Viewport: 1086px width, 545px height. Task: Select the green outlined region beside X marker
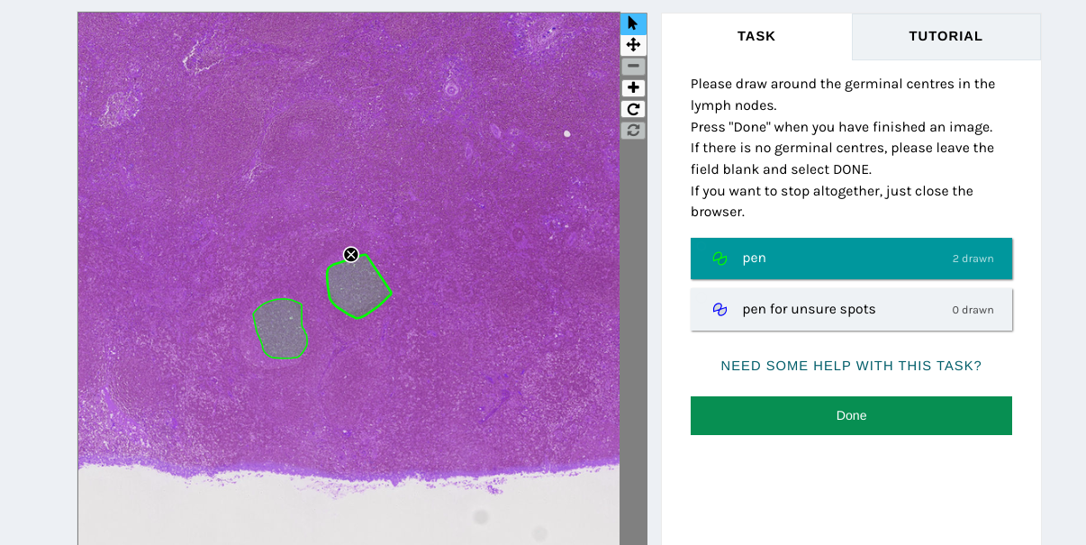click(x=358, y=287)
